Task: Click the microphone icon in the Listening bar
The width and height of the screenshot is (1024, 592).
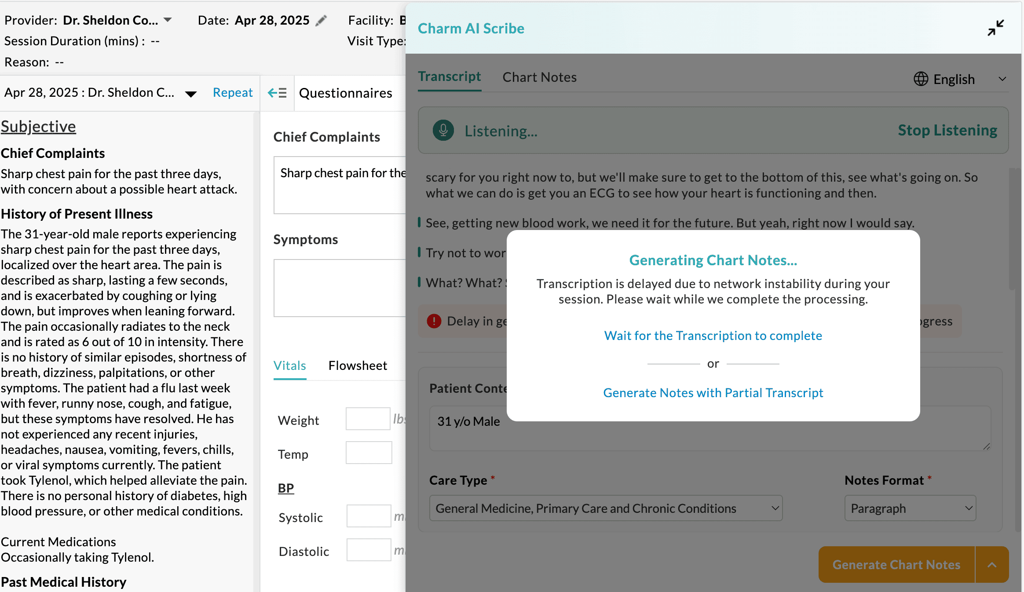Action: coord(443,130)
